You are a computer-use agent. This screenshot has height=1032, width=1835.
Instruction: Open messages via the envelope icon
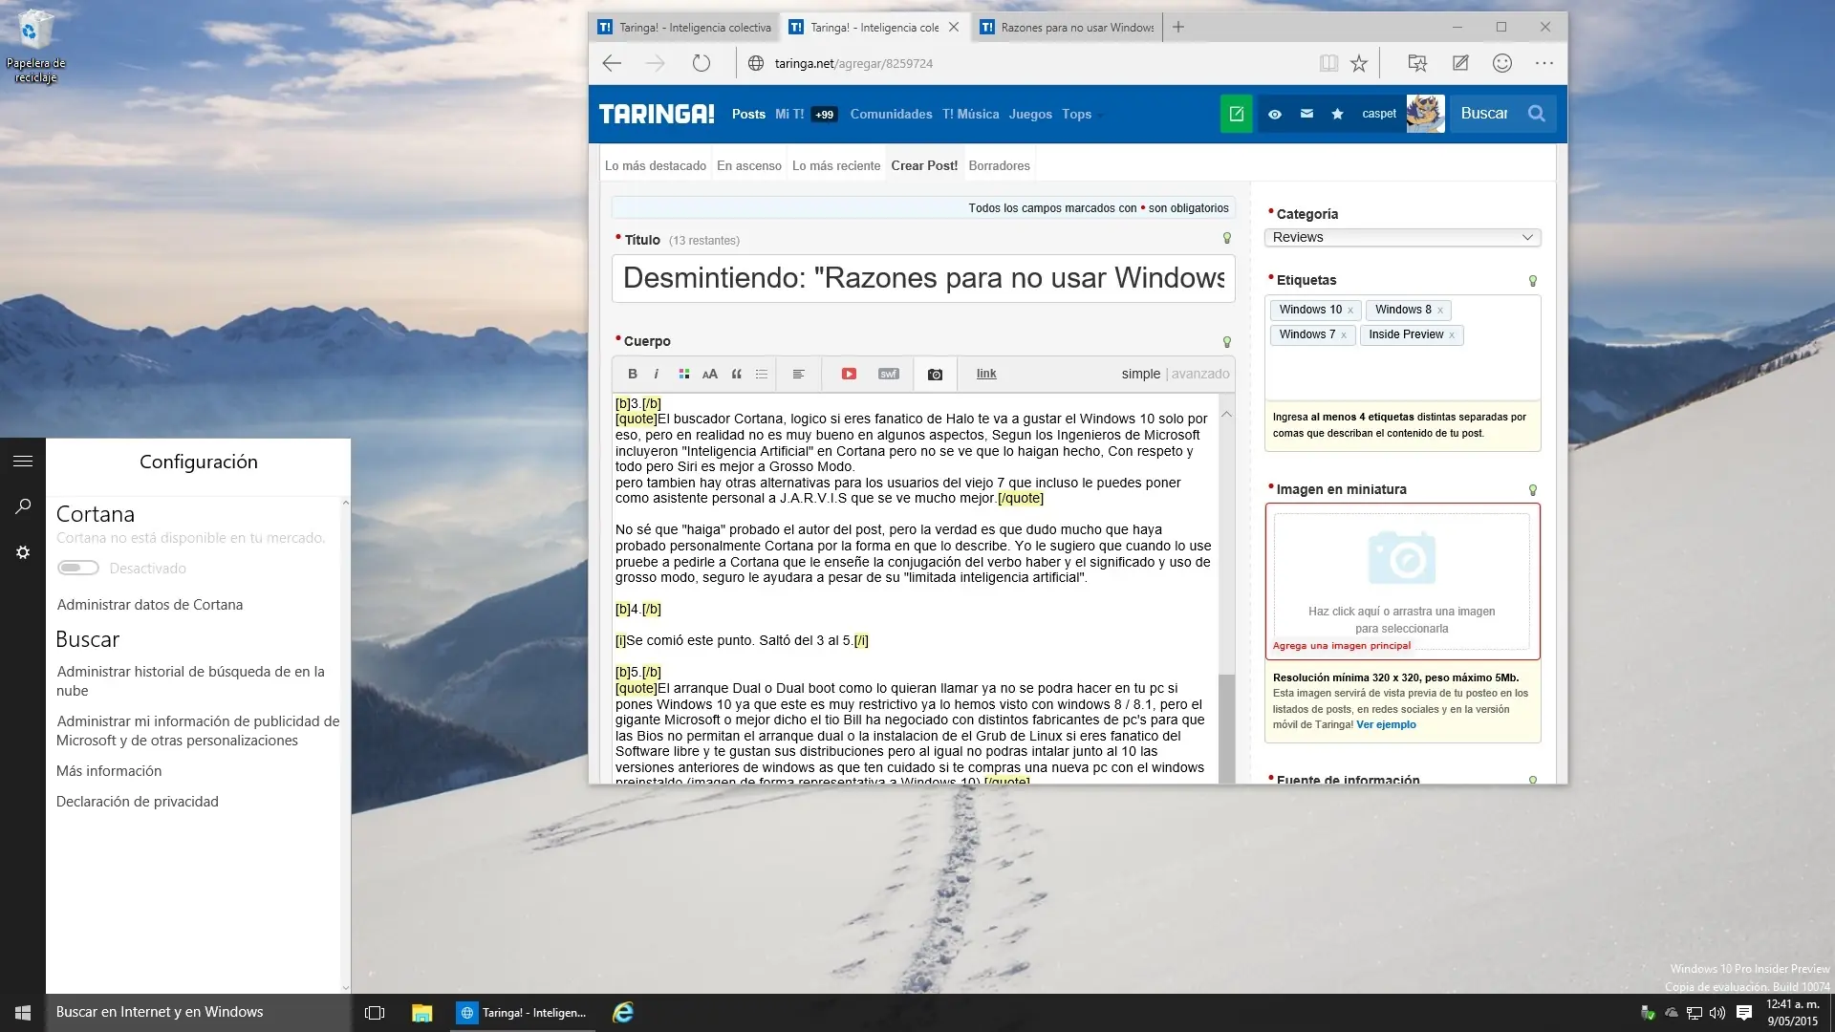pos(1306,114)
